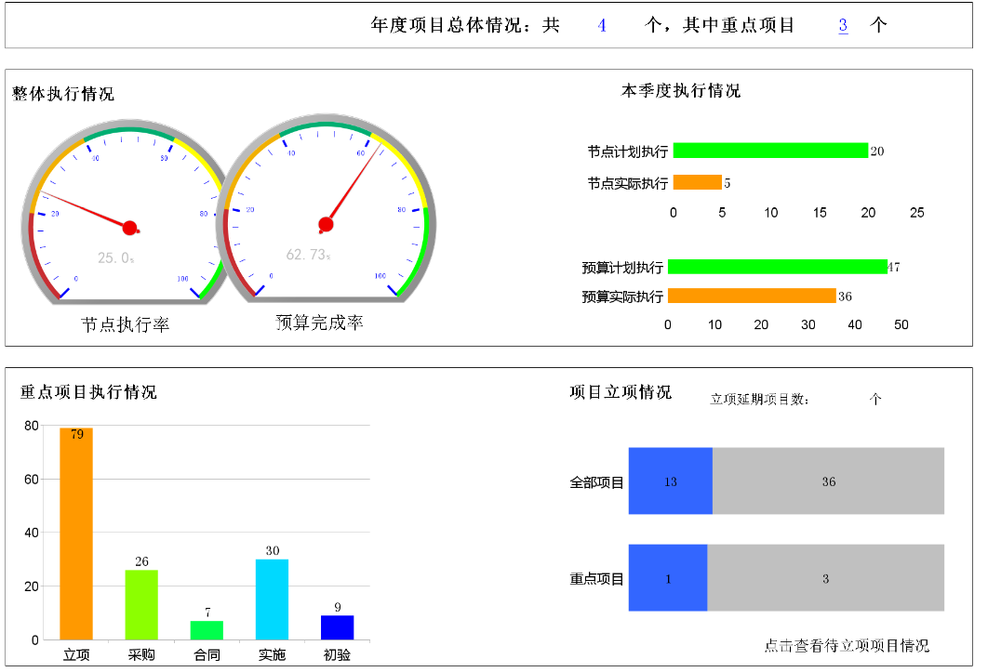The width and height of the screenshot is (988, 672).
Task: Open 点击查看待立项项目情况 link
Action: click(847, 646)
